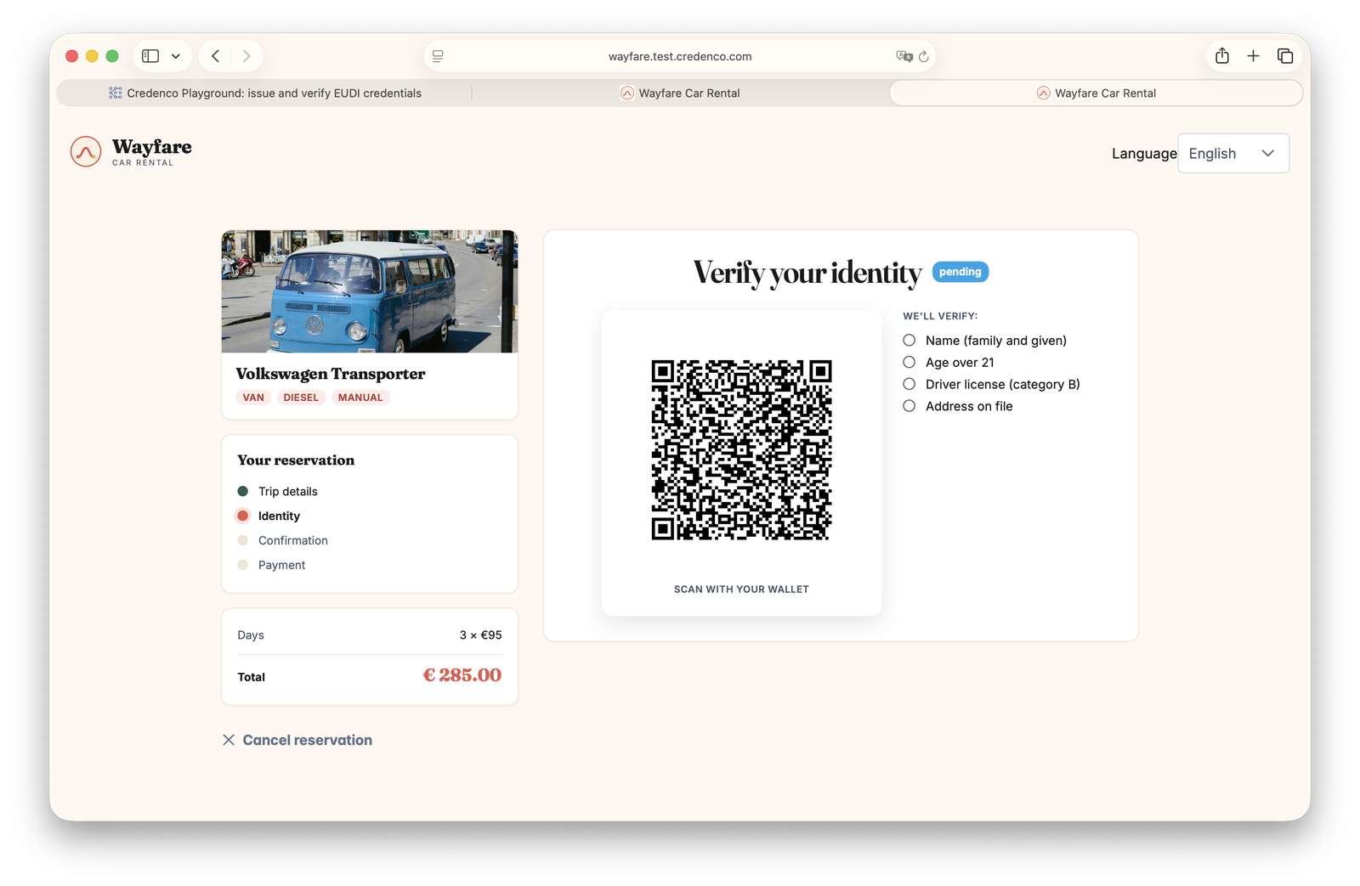1360x886 pixels.
Task: Click the total price € 285.00
Action: click(462, 675)
